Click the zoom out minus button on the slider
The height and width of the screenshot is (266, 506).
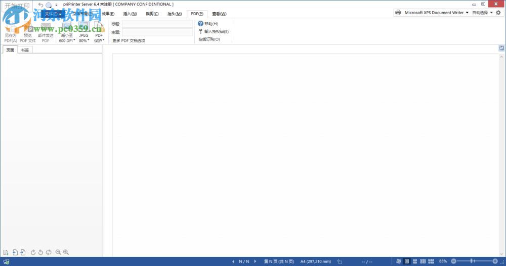pos(453,261)
